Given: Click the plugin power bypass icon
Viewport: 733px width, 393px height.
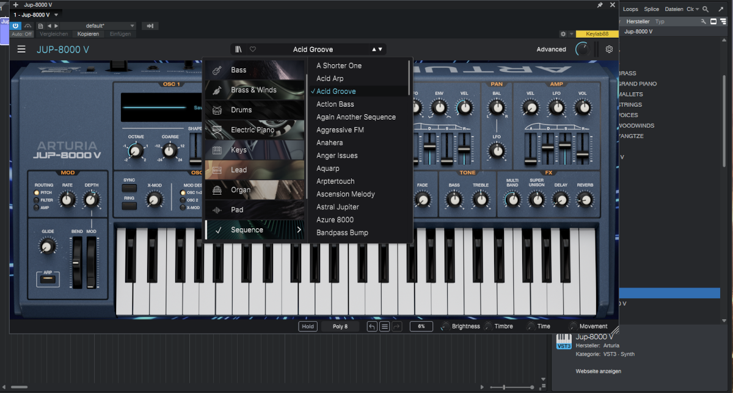Looking at the screenshot, I should [x=16, y=26].
